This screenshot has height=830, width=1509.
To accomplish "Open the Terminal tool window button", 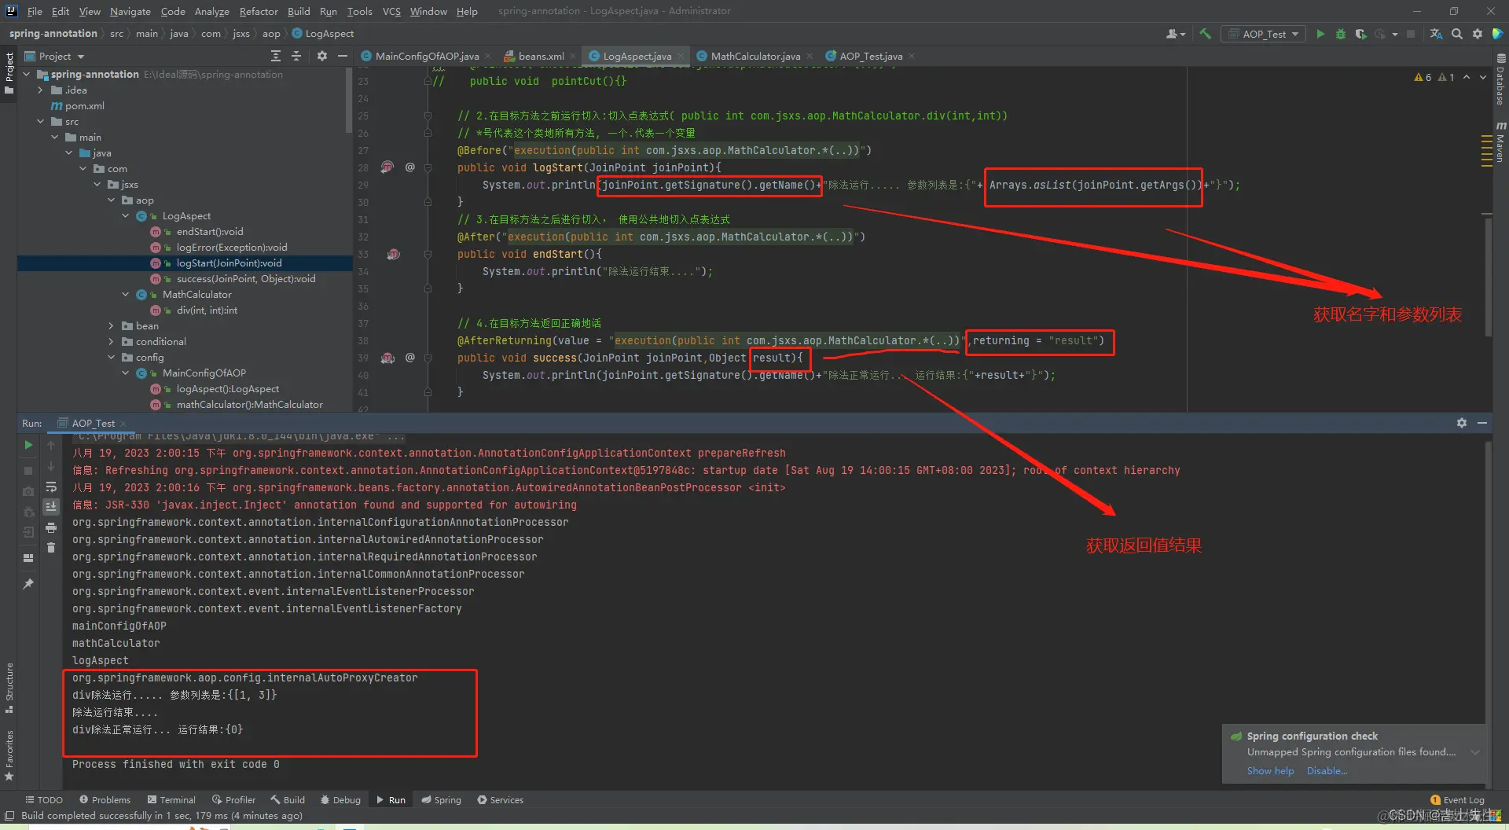I will click(x=171, y=800).
